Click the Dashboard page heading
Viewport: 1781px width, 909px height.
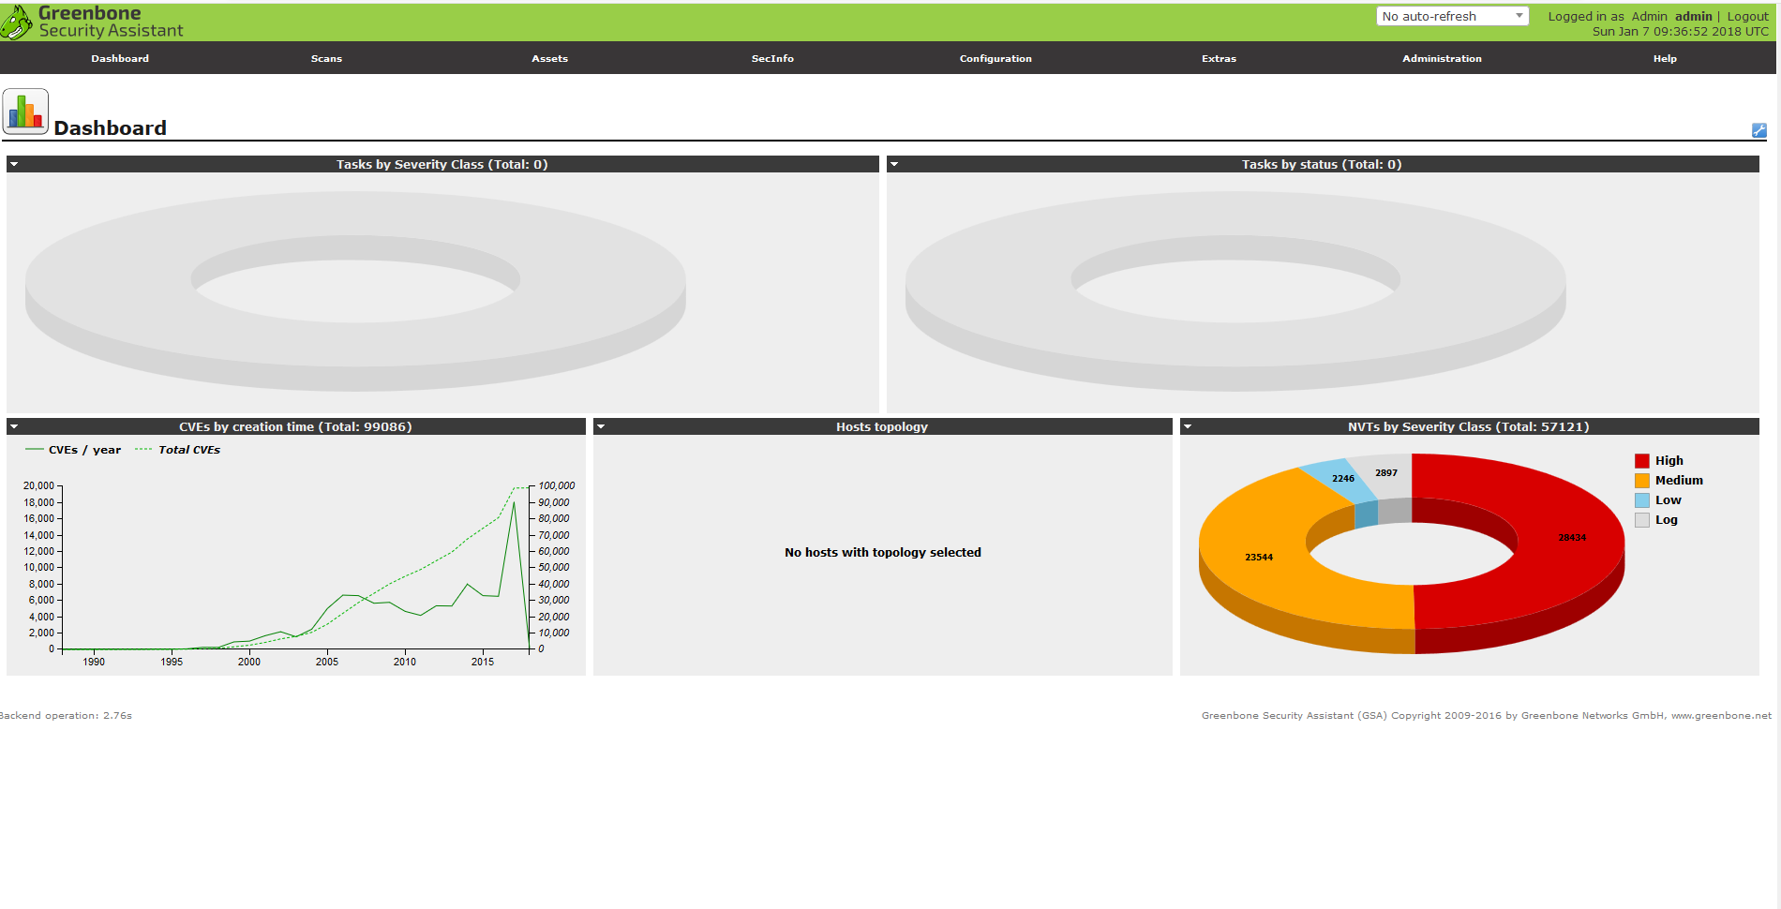pyautogui.click(x=111, y=127)
